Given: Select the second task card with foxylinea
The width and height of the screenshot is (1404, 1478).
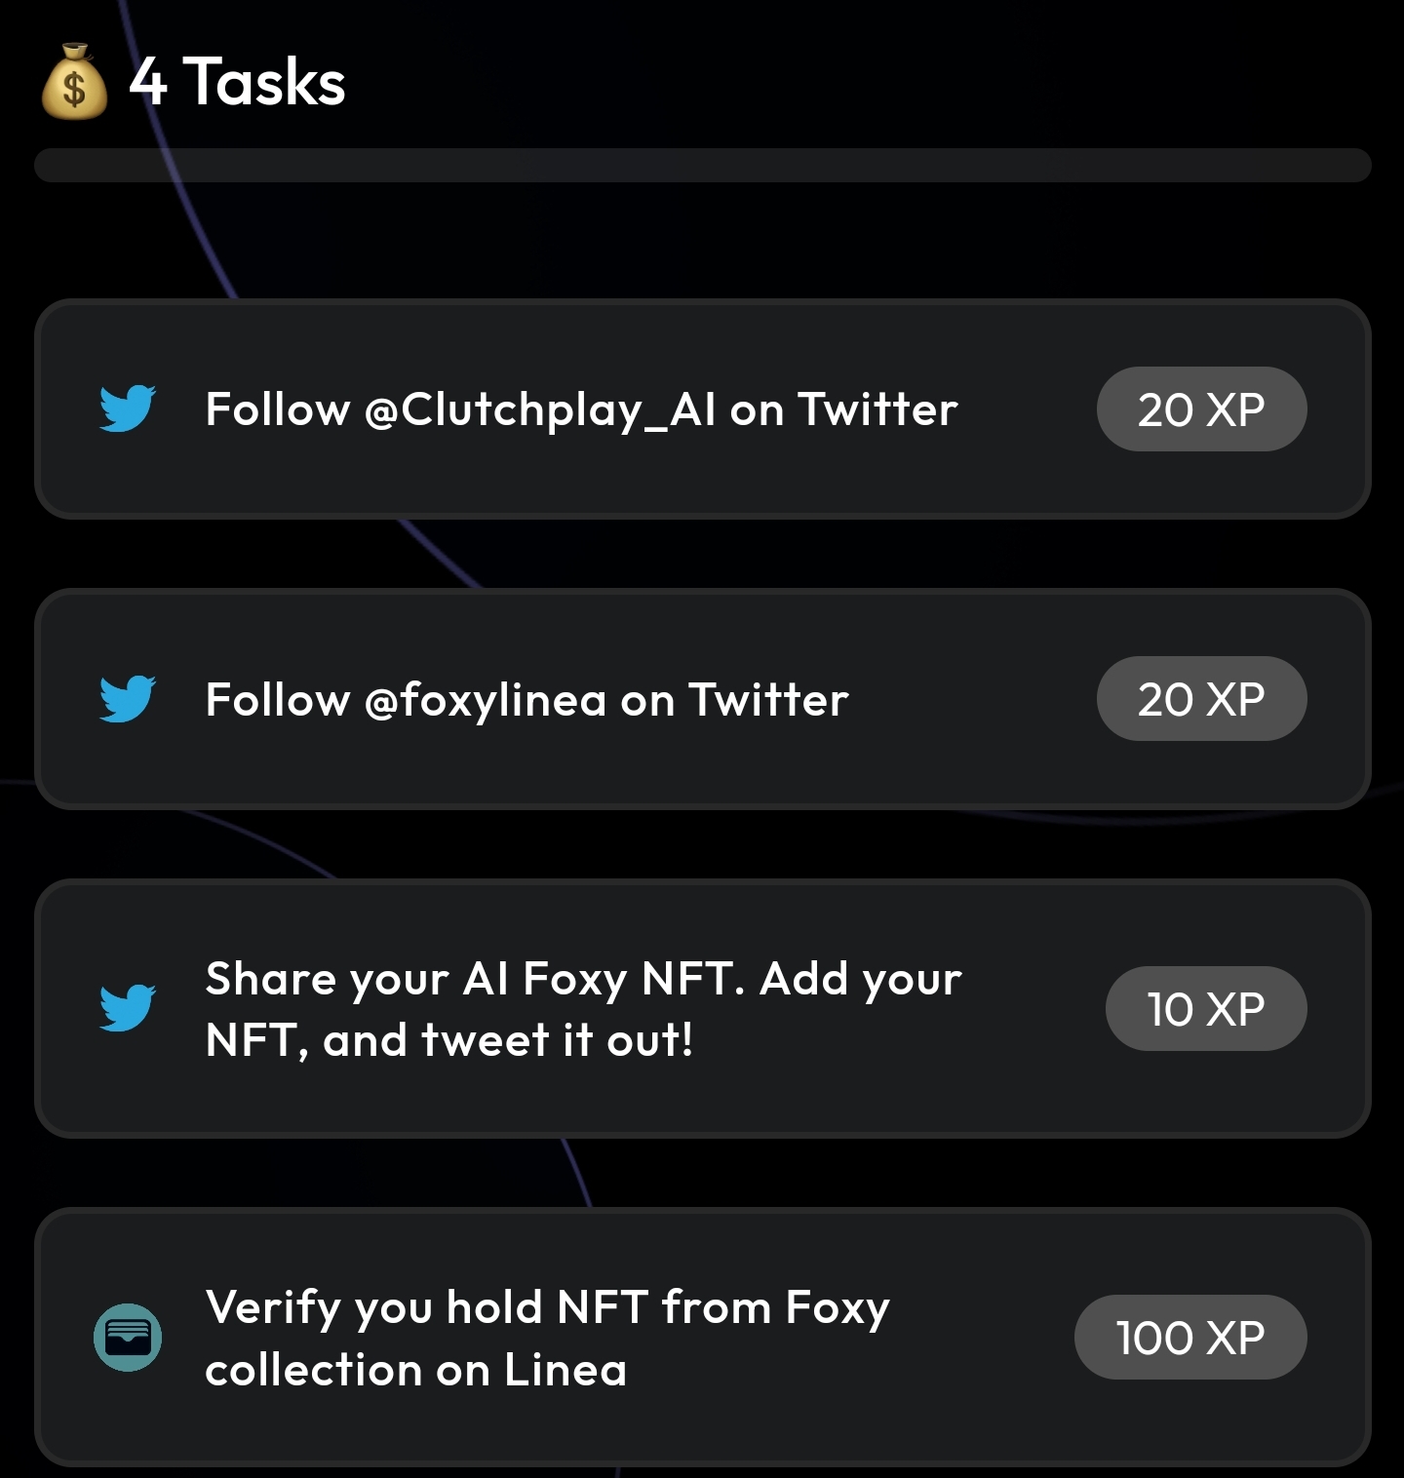Looking at the screenshot, I should [x=702, y=698].
